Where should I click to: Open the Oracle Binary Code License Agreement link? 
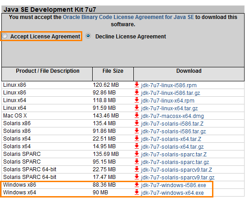pyautogui.click(x=128, y=17)
